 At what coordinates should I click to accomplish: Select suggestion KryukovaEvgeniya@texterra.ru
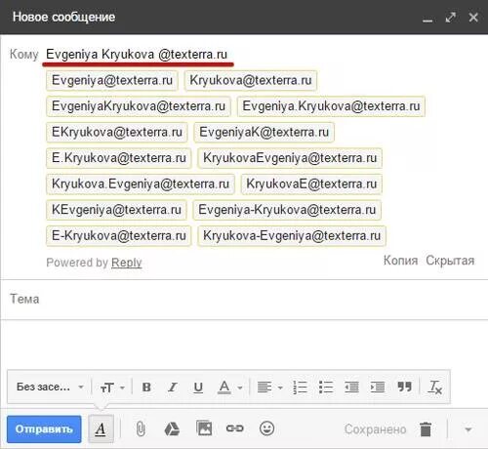click(x=290, y=158)
